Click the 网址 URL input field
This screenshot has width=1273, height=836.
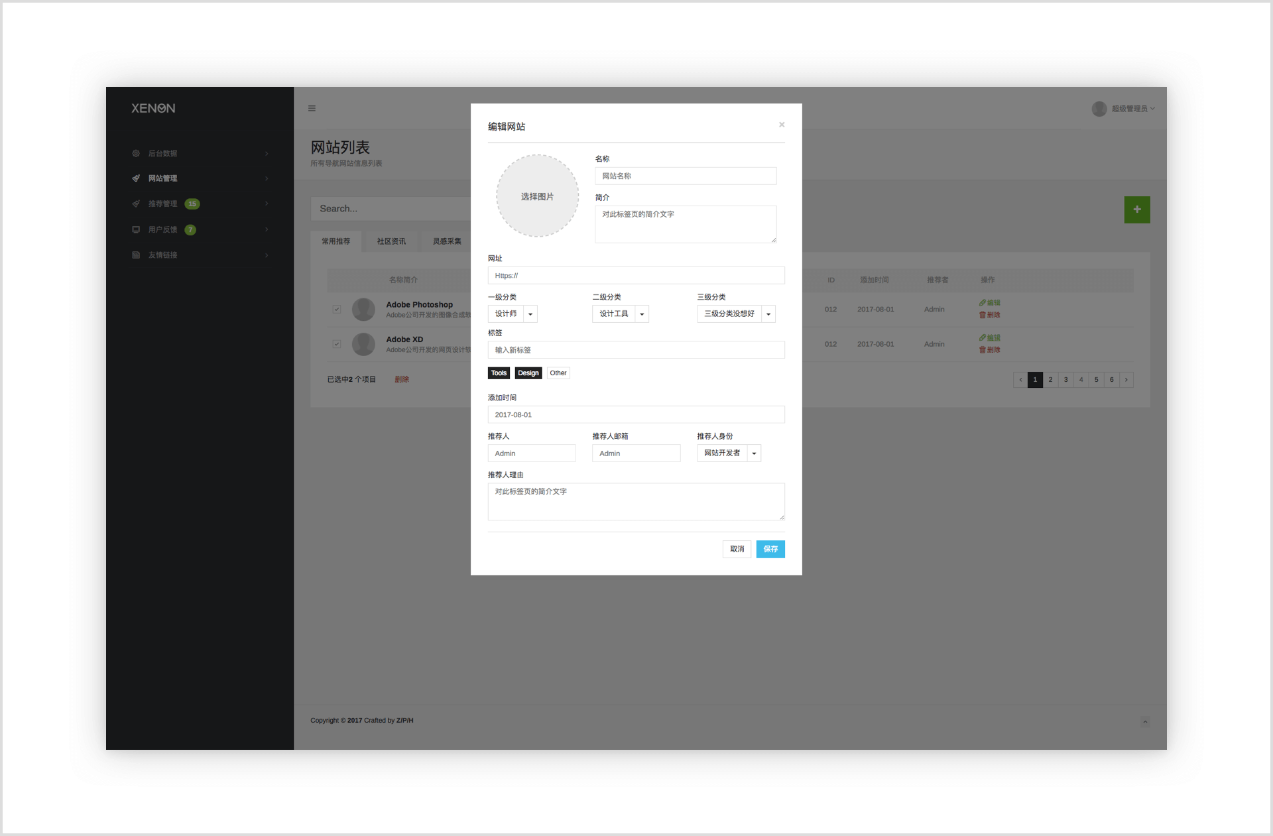(637, 274)
